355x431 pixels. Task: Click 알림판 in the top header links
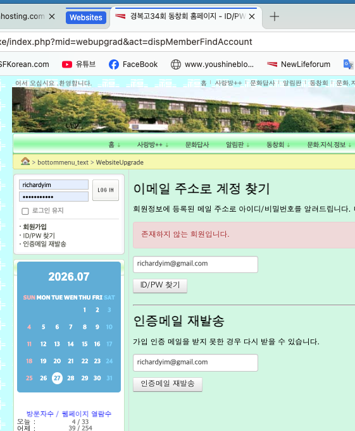(x=292, y=83)
